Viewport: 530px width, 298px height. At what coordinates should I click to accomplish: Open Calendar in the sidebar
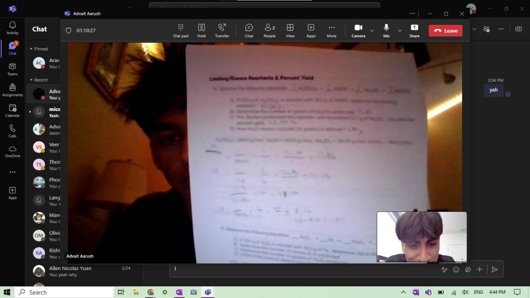[x=12, y=111]
